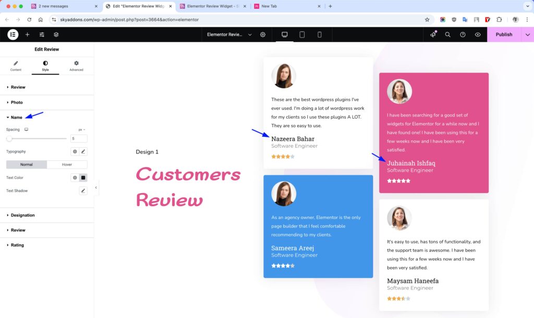534x318 pixels.
Task: Click the Spacing value input field
Action: [x=79, y=138]
